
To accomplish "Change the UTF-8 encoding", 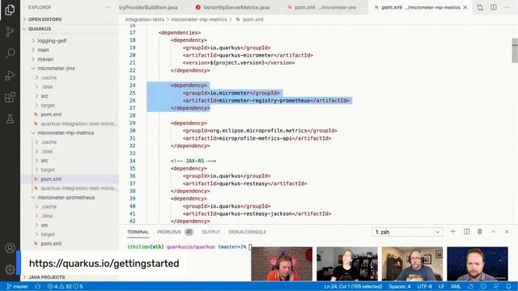I will (424, 286).
